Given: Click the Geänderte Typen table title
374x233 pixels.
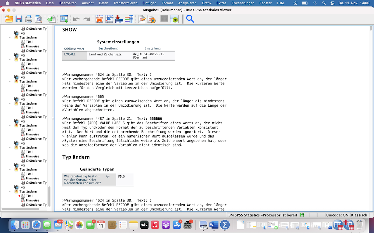Looking at the screenshot, I should point(97,169).
